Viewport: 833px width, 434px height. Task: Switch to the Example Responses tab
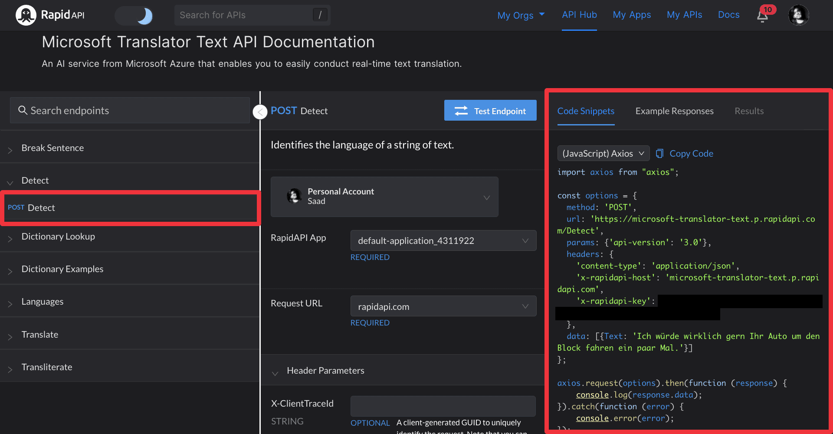pos(674,111)
